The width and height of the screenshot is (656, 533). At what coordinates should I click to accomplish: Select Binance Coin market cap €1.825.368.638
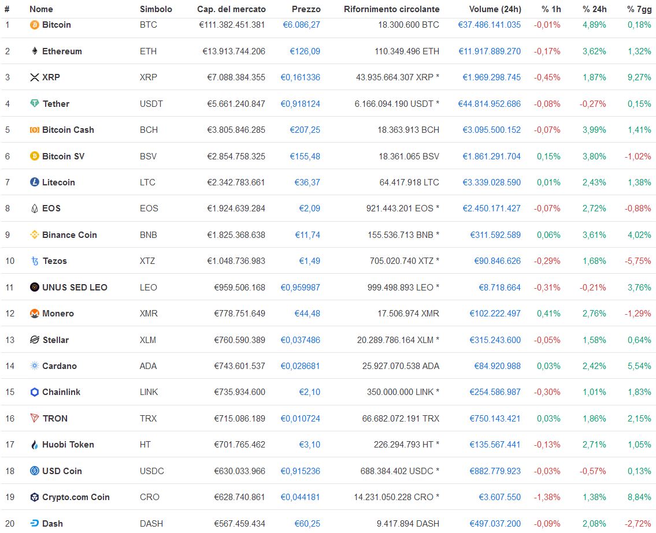pyautogui.click(x=236, y=235)
